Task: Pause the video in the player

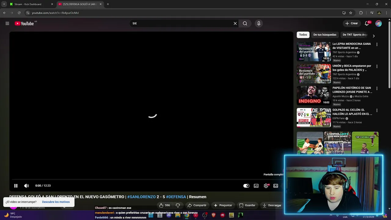Action: tap(16, 186)
